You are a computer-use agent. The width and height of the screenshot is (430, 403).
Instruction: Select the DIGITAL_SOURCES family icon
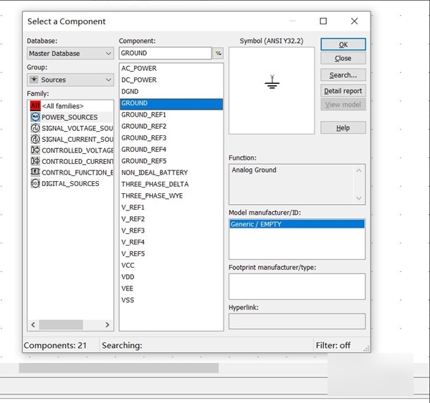(35, 184)
